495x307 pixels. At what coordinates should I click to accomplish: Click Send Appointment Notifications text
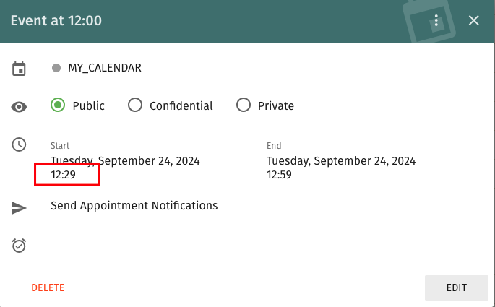pos(134,206)
